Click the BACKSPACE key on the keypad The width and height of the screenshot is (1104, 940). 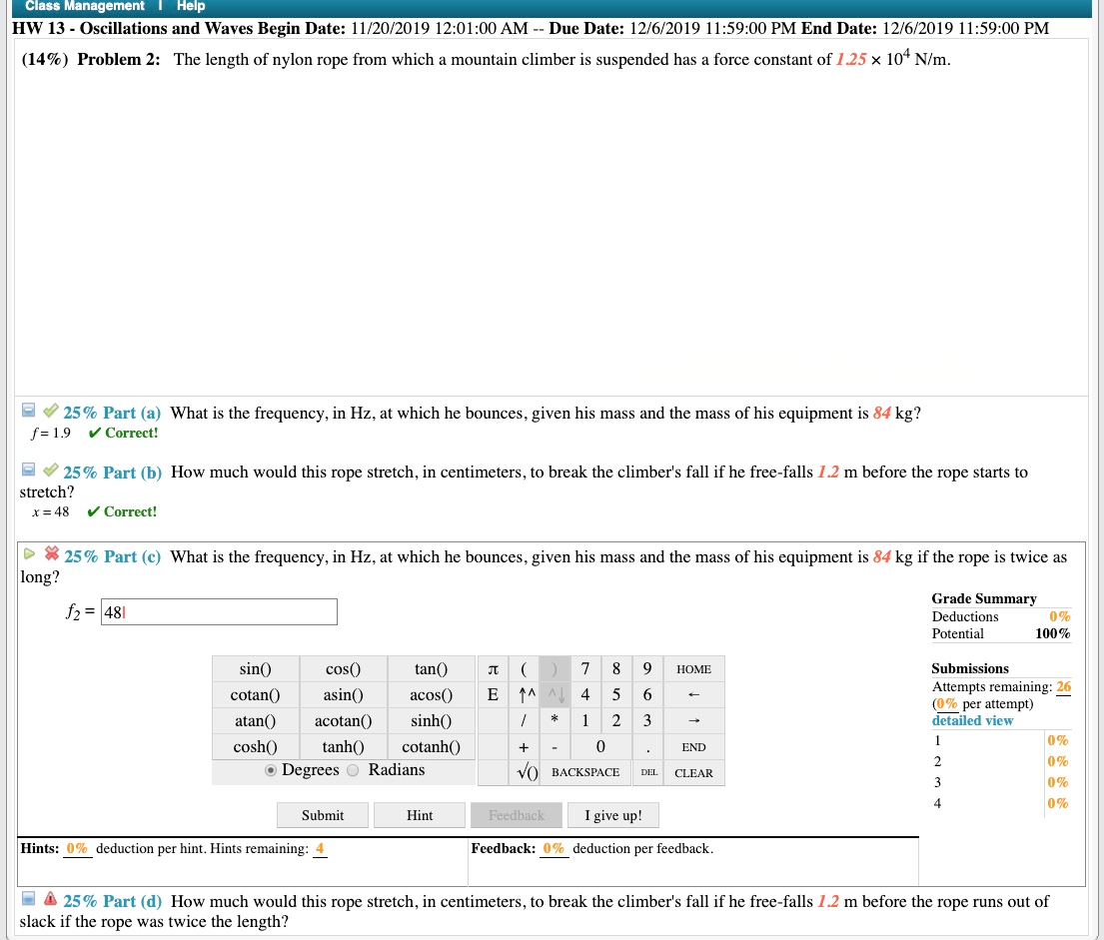point(585,772)
